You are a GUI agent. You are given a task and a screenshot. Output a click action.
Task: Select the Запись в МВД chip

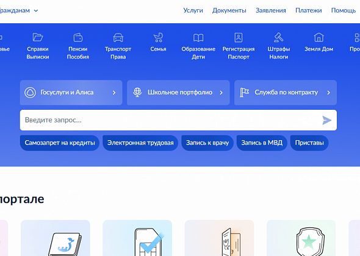(x=262, y=143)
